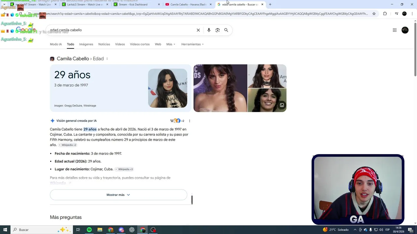417x234 pixels.
Task: Open the Wikipedia +2 source chip
Action: pos(67,145)
